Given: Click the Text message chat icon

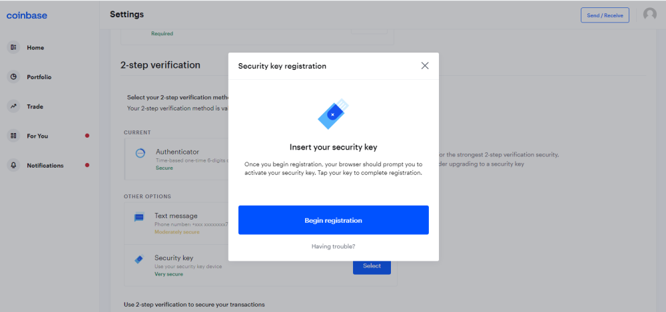Looking at the screenshot, I should pos(139,218).
